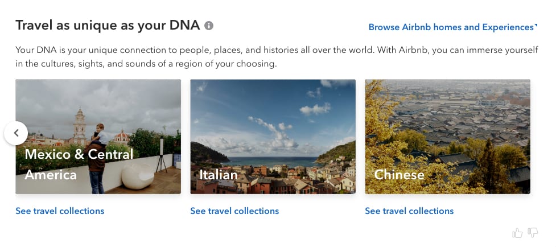Go to previous carousel slide with left chevron
This screenshot has width=556, height=247.
coord(16,133)
